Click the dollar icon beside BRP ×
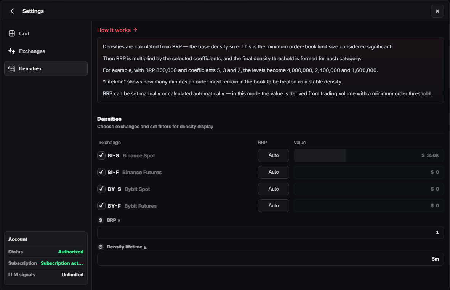450x290 pixels. (x=101, y=220)
